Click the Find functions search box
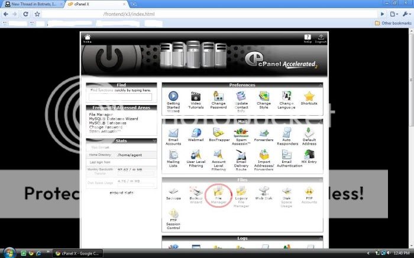Screen dimensions: 414x258 121,96
